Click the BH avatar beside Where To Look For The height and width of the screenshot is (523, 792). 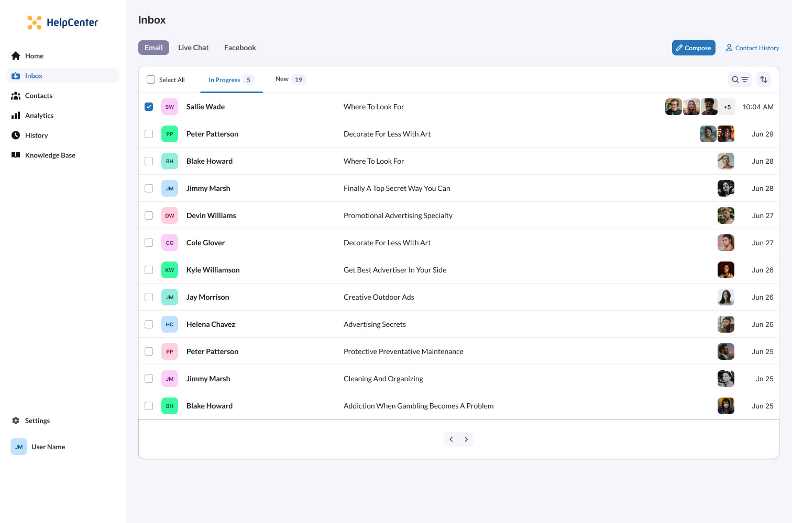pyautogui.click(x=170, y=161)
